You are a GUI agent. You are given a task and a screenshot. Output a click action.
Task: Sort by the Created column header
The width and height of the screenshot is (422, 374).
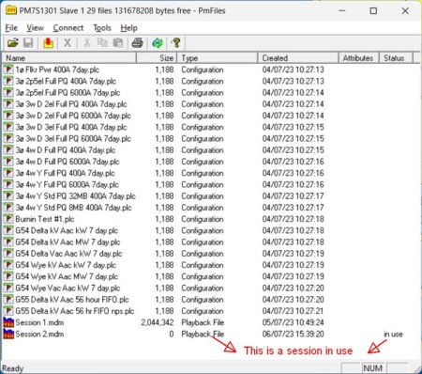point(298,58)
